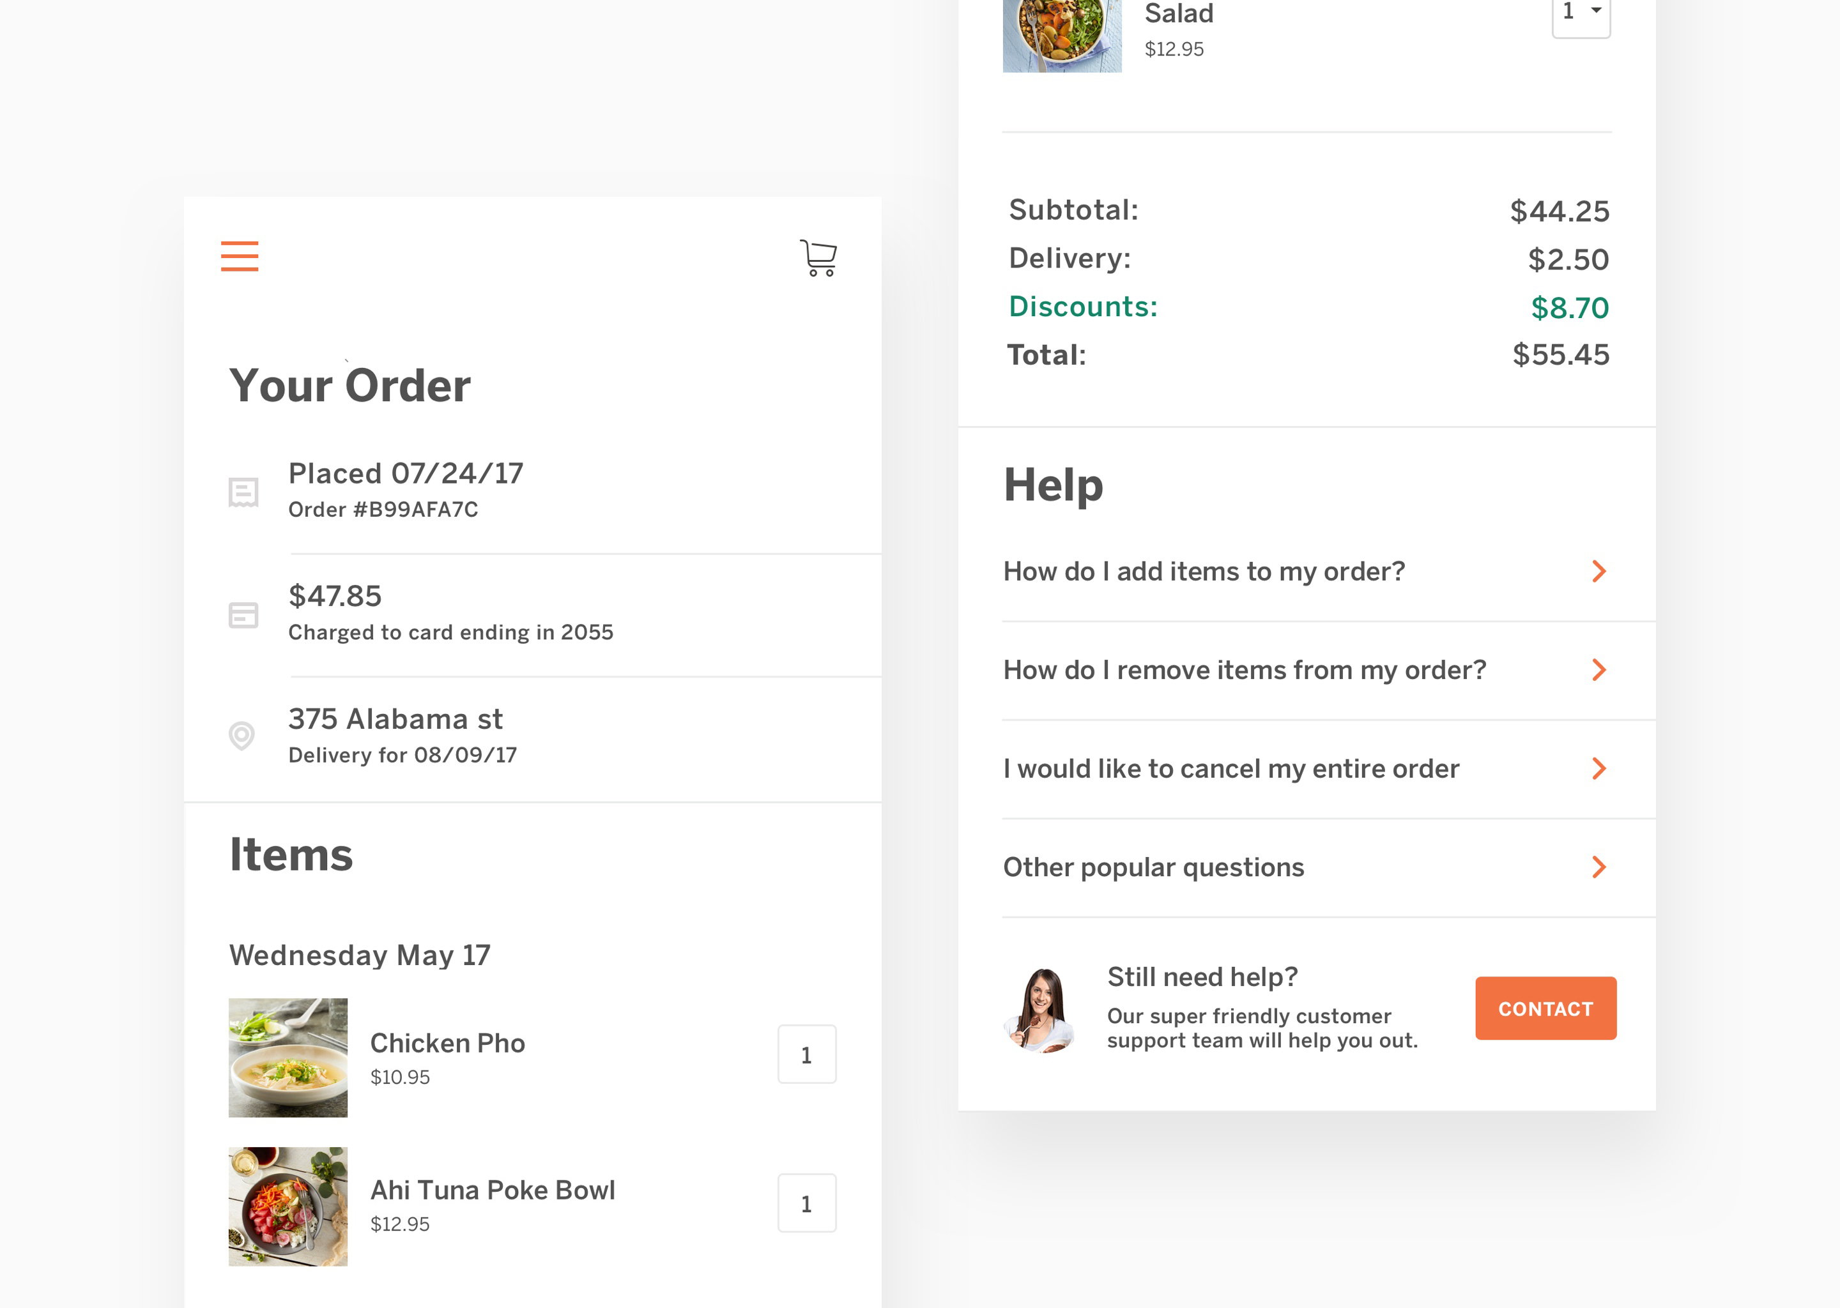This screenshot has width=1840, height=1308.
Task: Click the credit card icon beside $47.85
Action: click(x=243, y=615)
